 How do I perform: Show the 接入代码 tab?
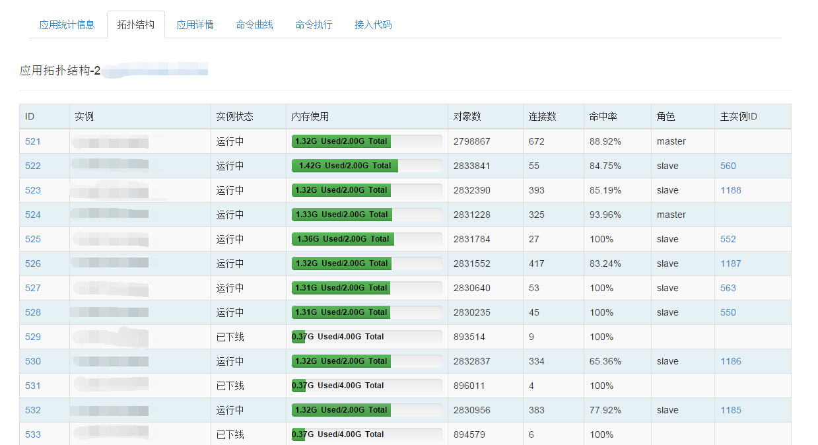[373, 24]
